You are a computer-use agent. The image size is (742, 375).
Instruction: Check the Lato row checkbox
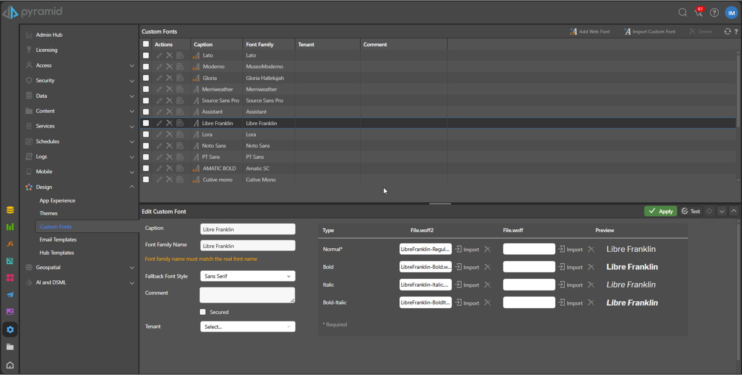coord(146,56)
